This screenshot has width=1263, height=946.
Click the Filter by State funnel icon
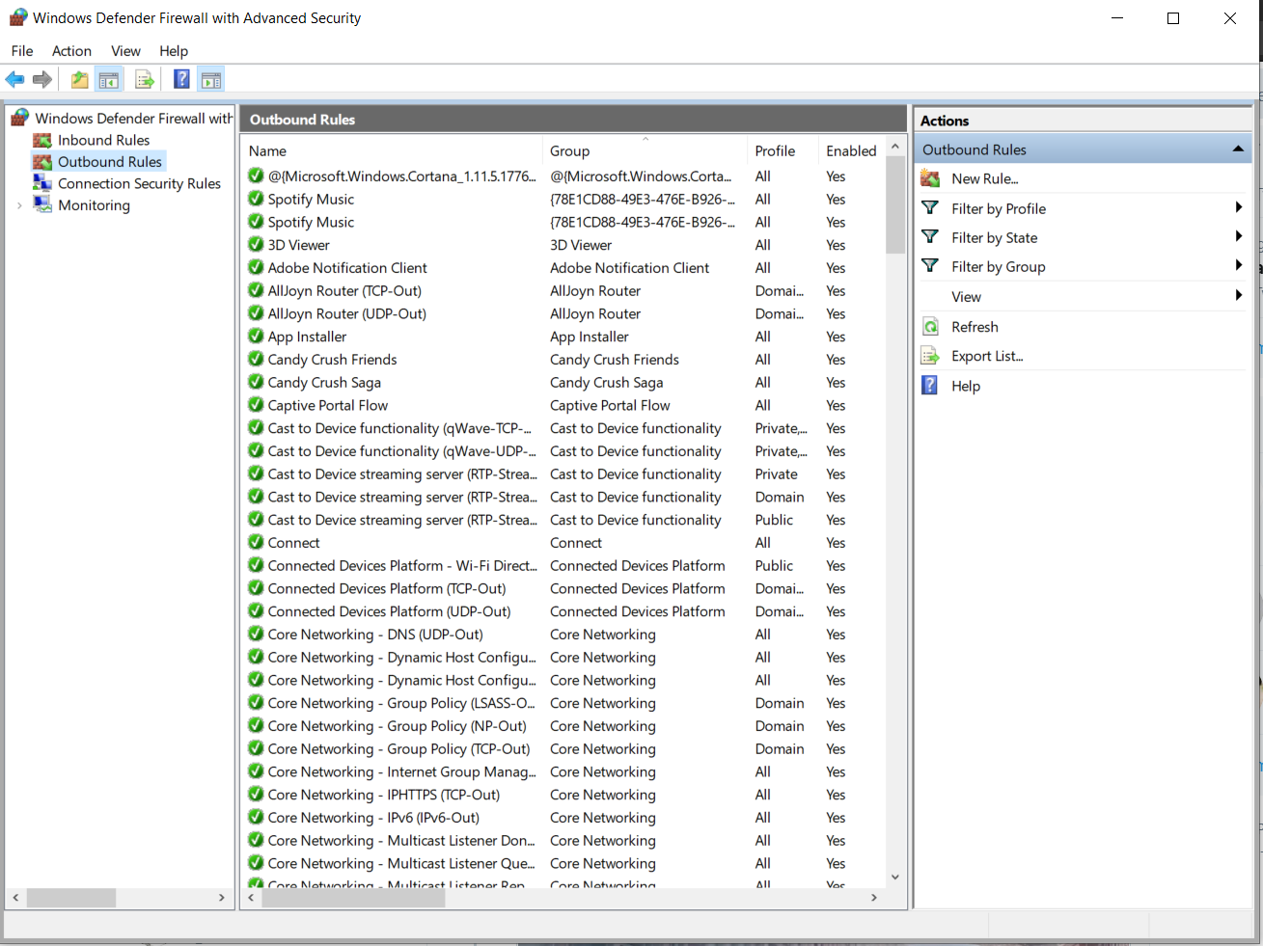coord(930,236)
